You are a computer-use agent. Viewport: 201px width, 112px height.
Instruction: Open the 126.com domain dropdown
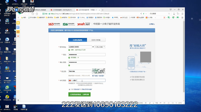(x=100, y=47)
